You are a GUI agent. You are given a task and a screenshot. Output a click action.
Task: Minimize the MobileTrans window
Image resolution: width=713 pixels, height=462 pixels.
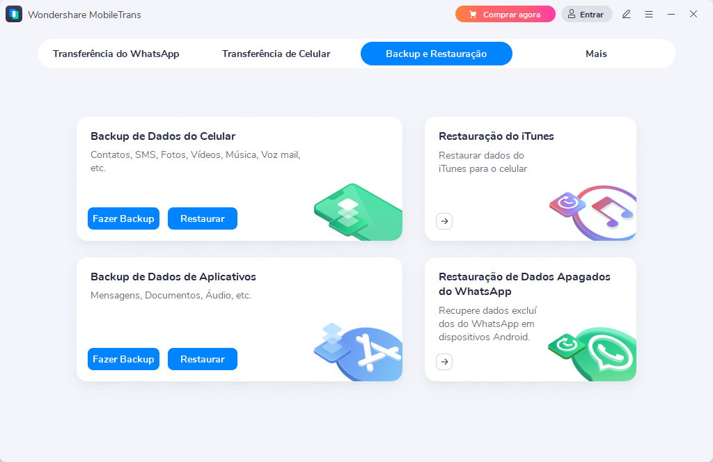(671, 14)
